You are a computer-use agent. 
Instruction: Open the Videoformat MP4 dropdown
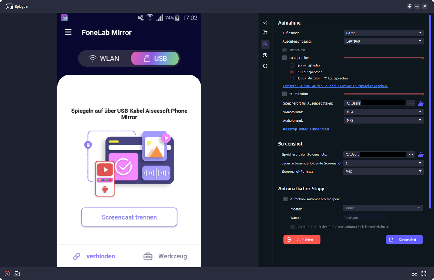coord(384,112)
